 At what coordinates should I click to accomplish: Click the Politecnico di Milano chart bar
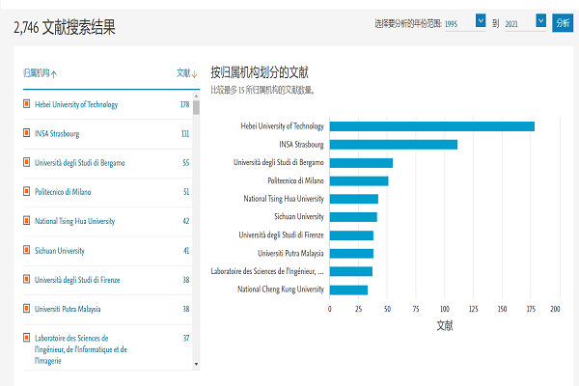point(359,181)
